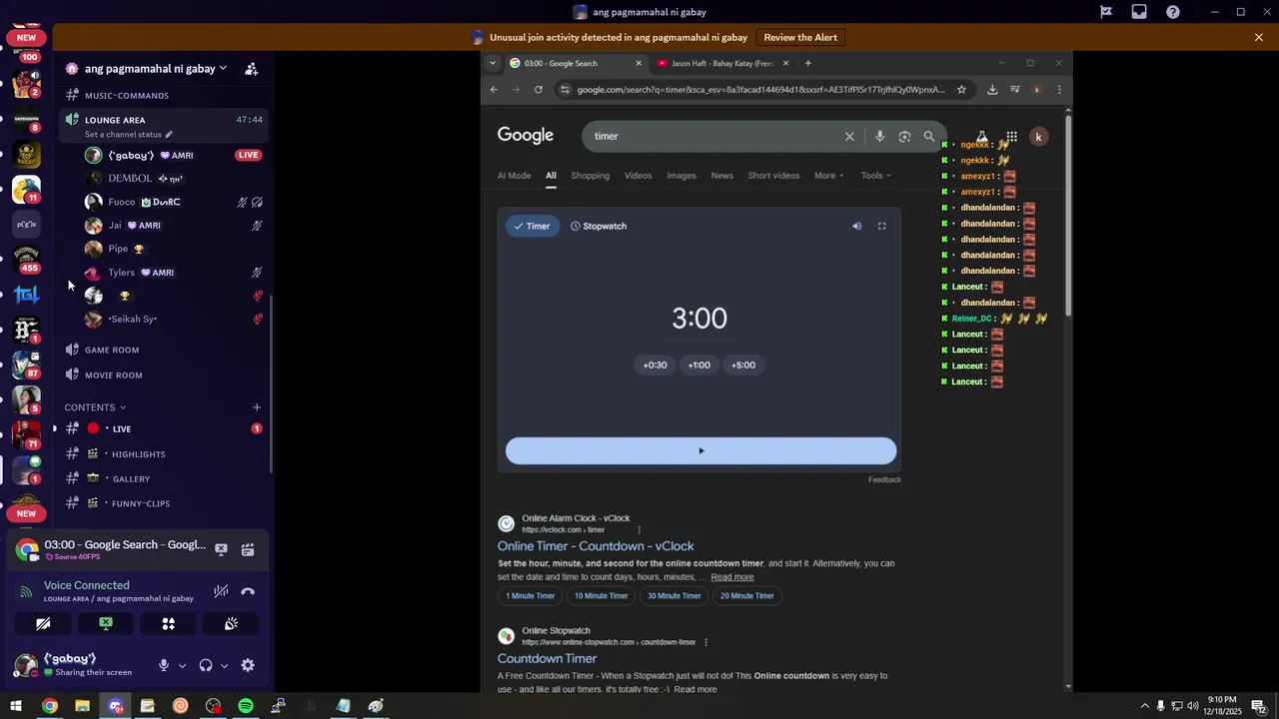Expand the Tools dropdown in Google

coord(875,176)
